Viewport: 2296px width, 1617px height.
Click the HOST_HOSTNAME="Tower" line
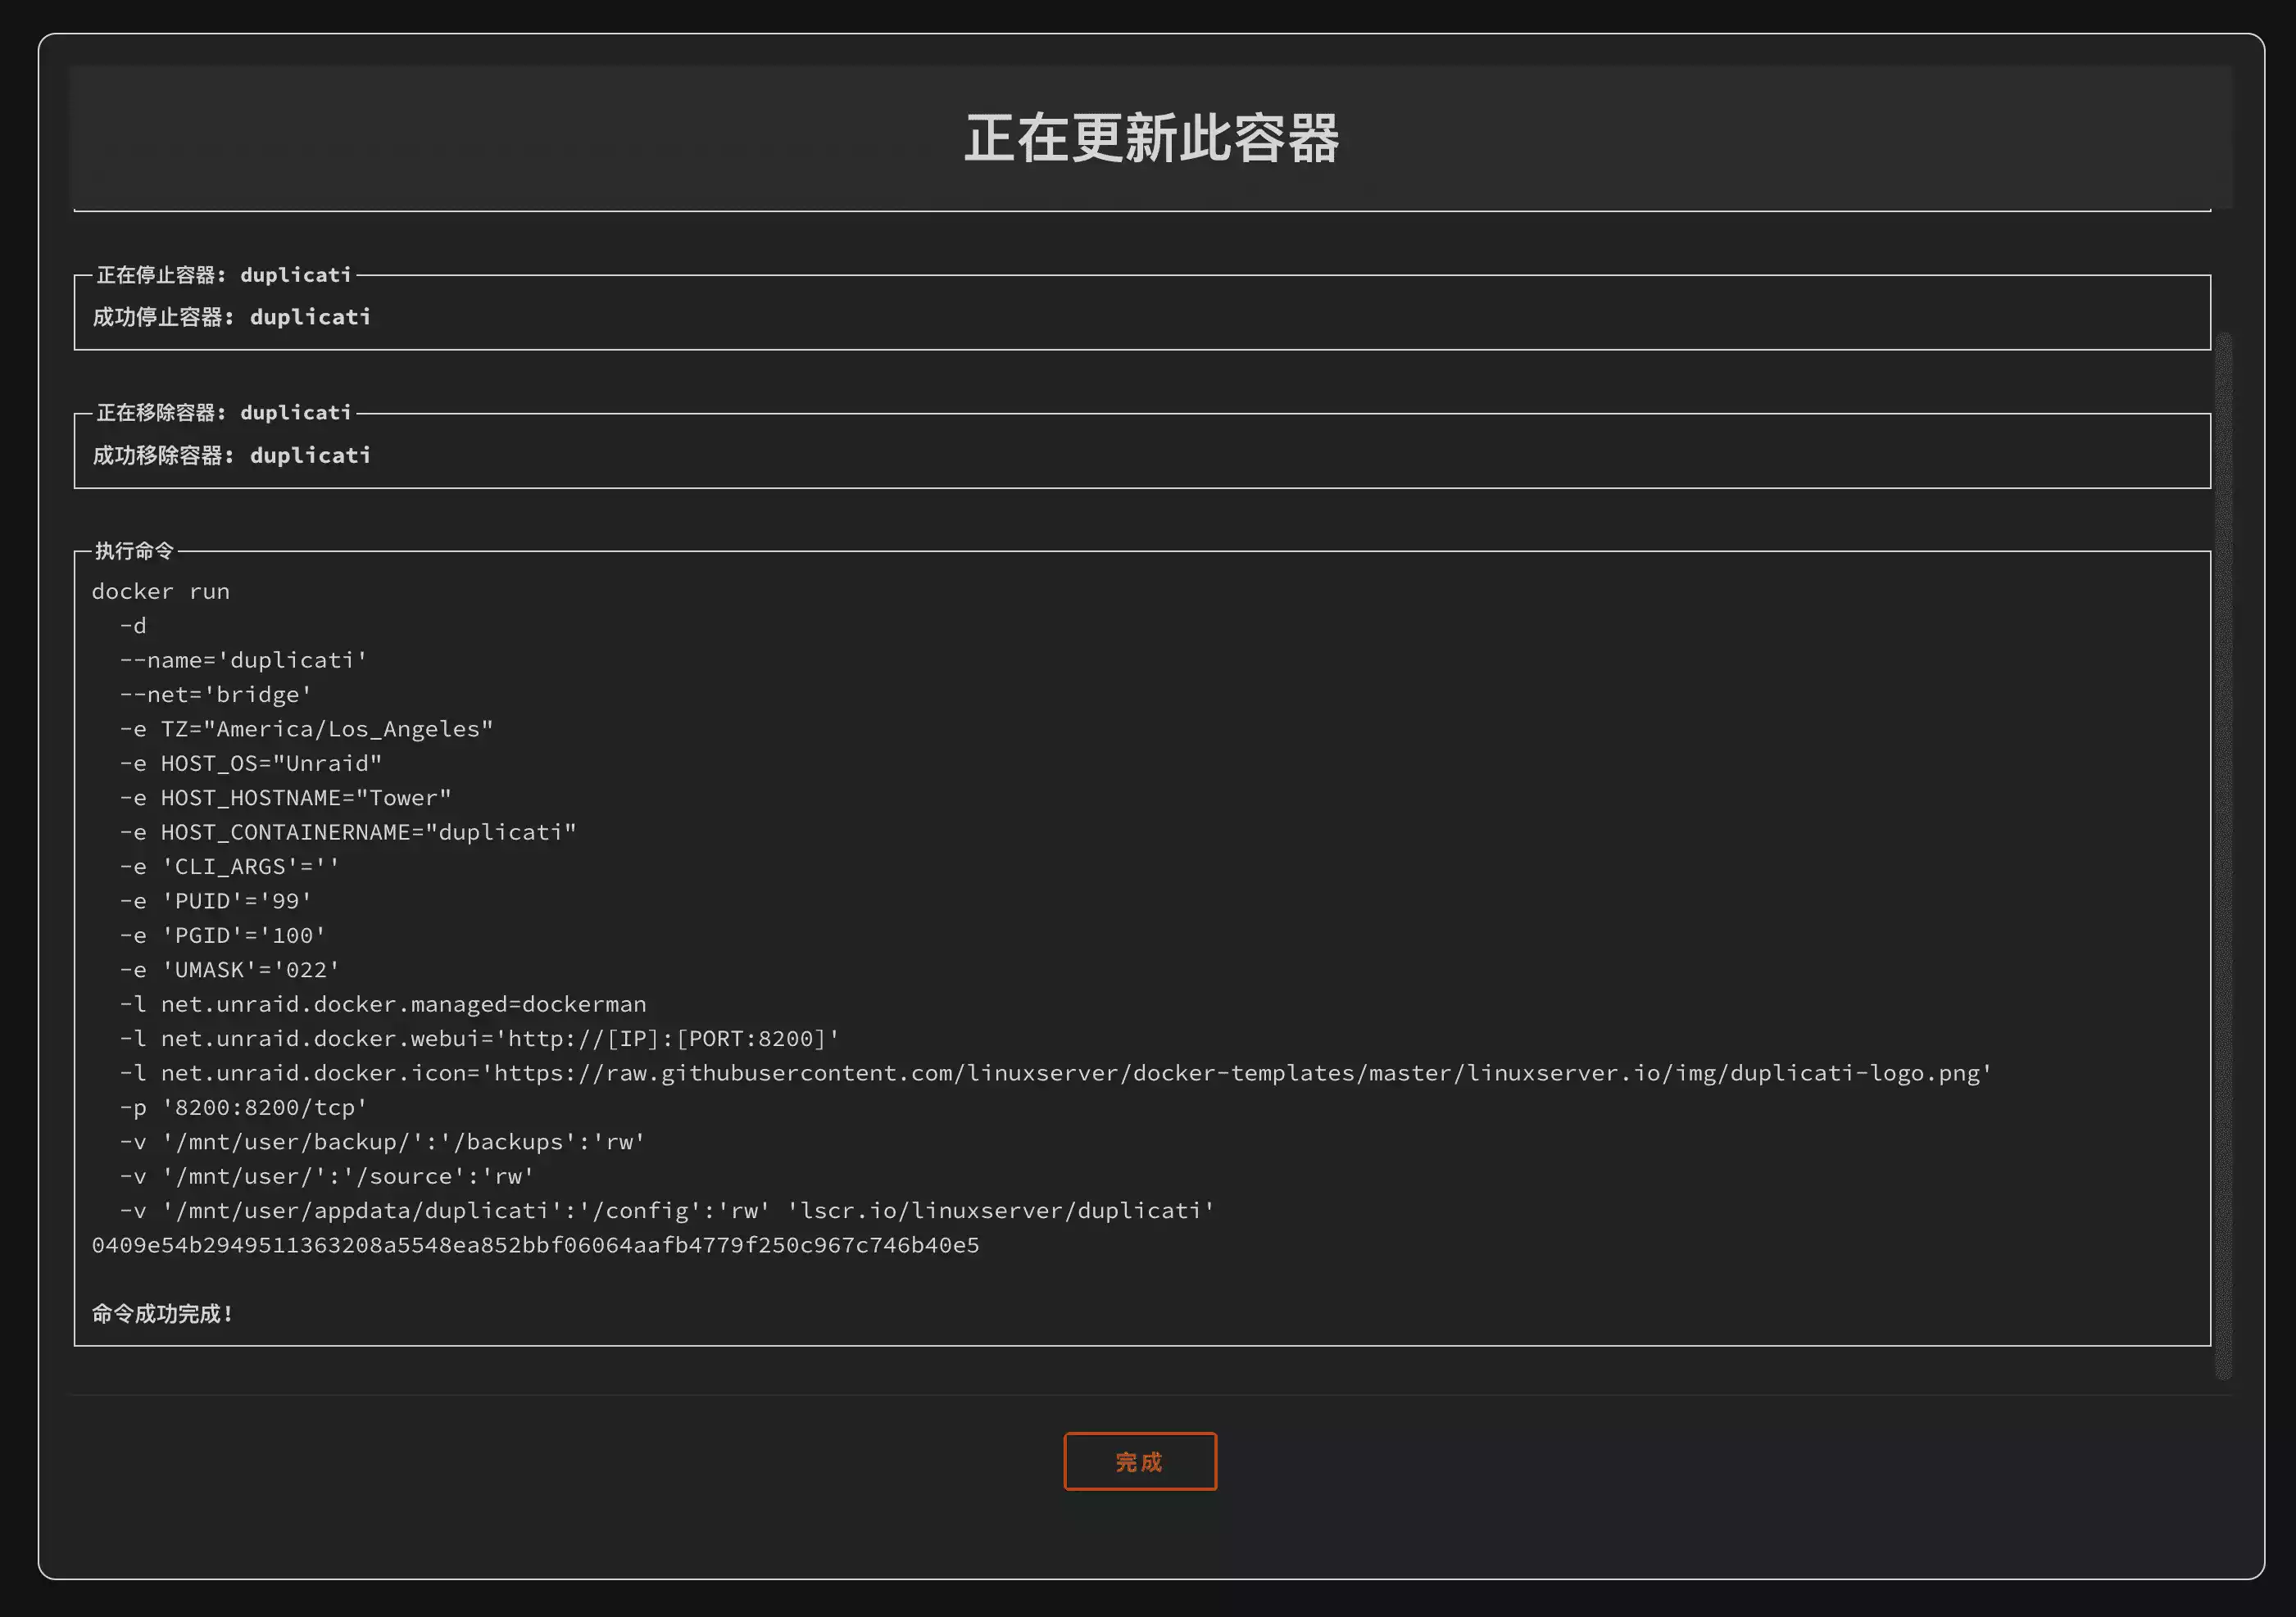tap(285, 799)
